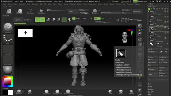Viewport: 171px width, 96px height.
Task: Open the Render menu
Action: [100, 4]
